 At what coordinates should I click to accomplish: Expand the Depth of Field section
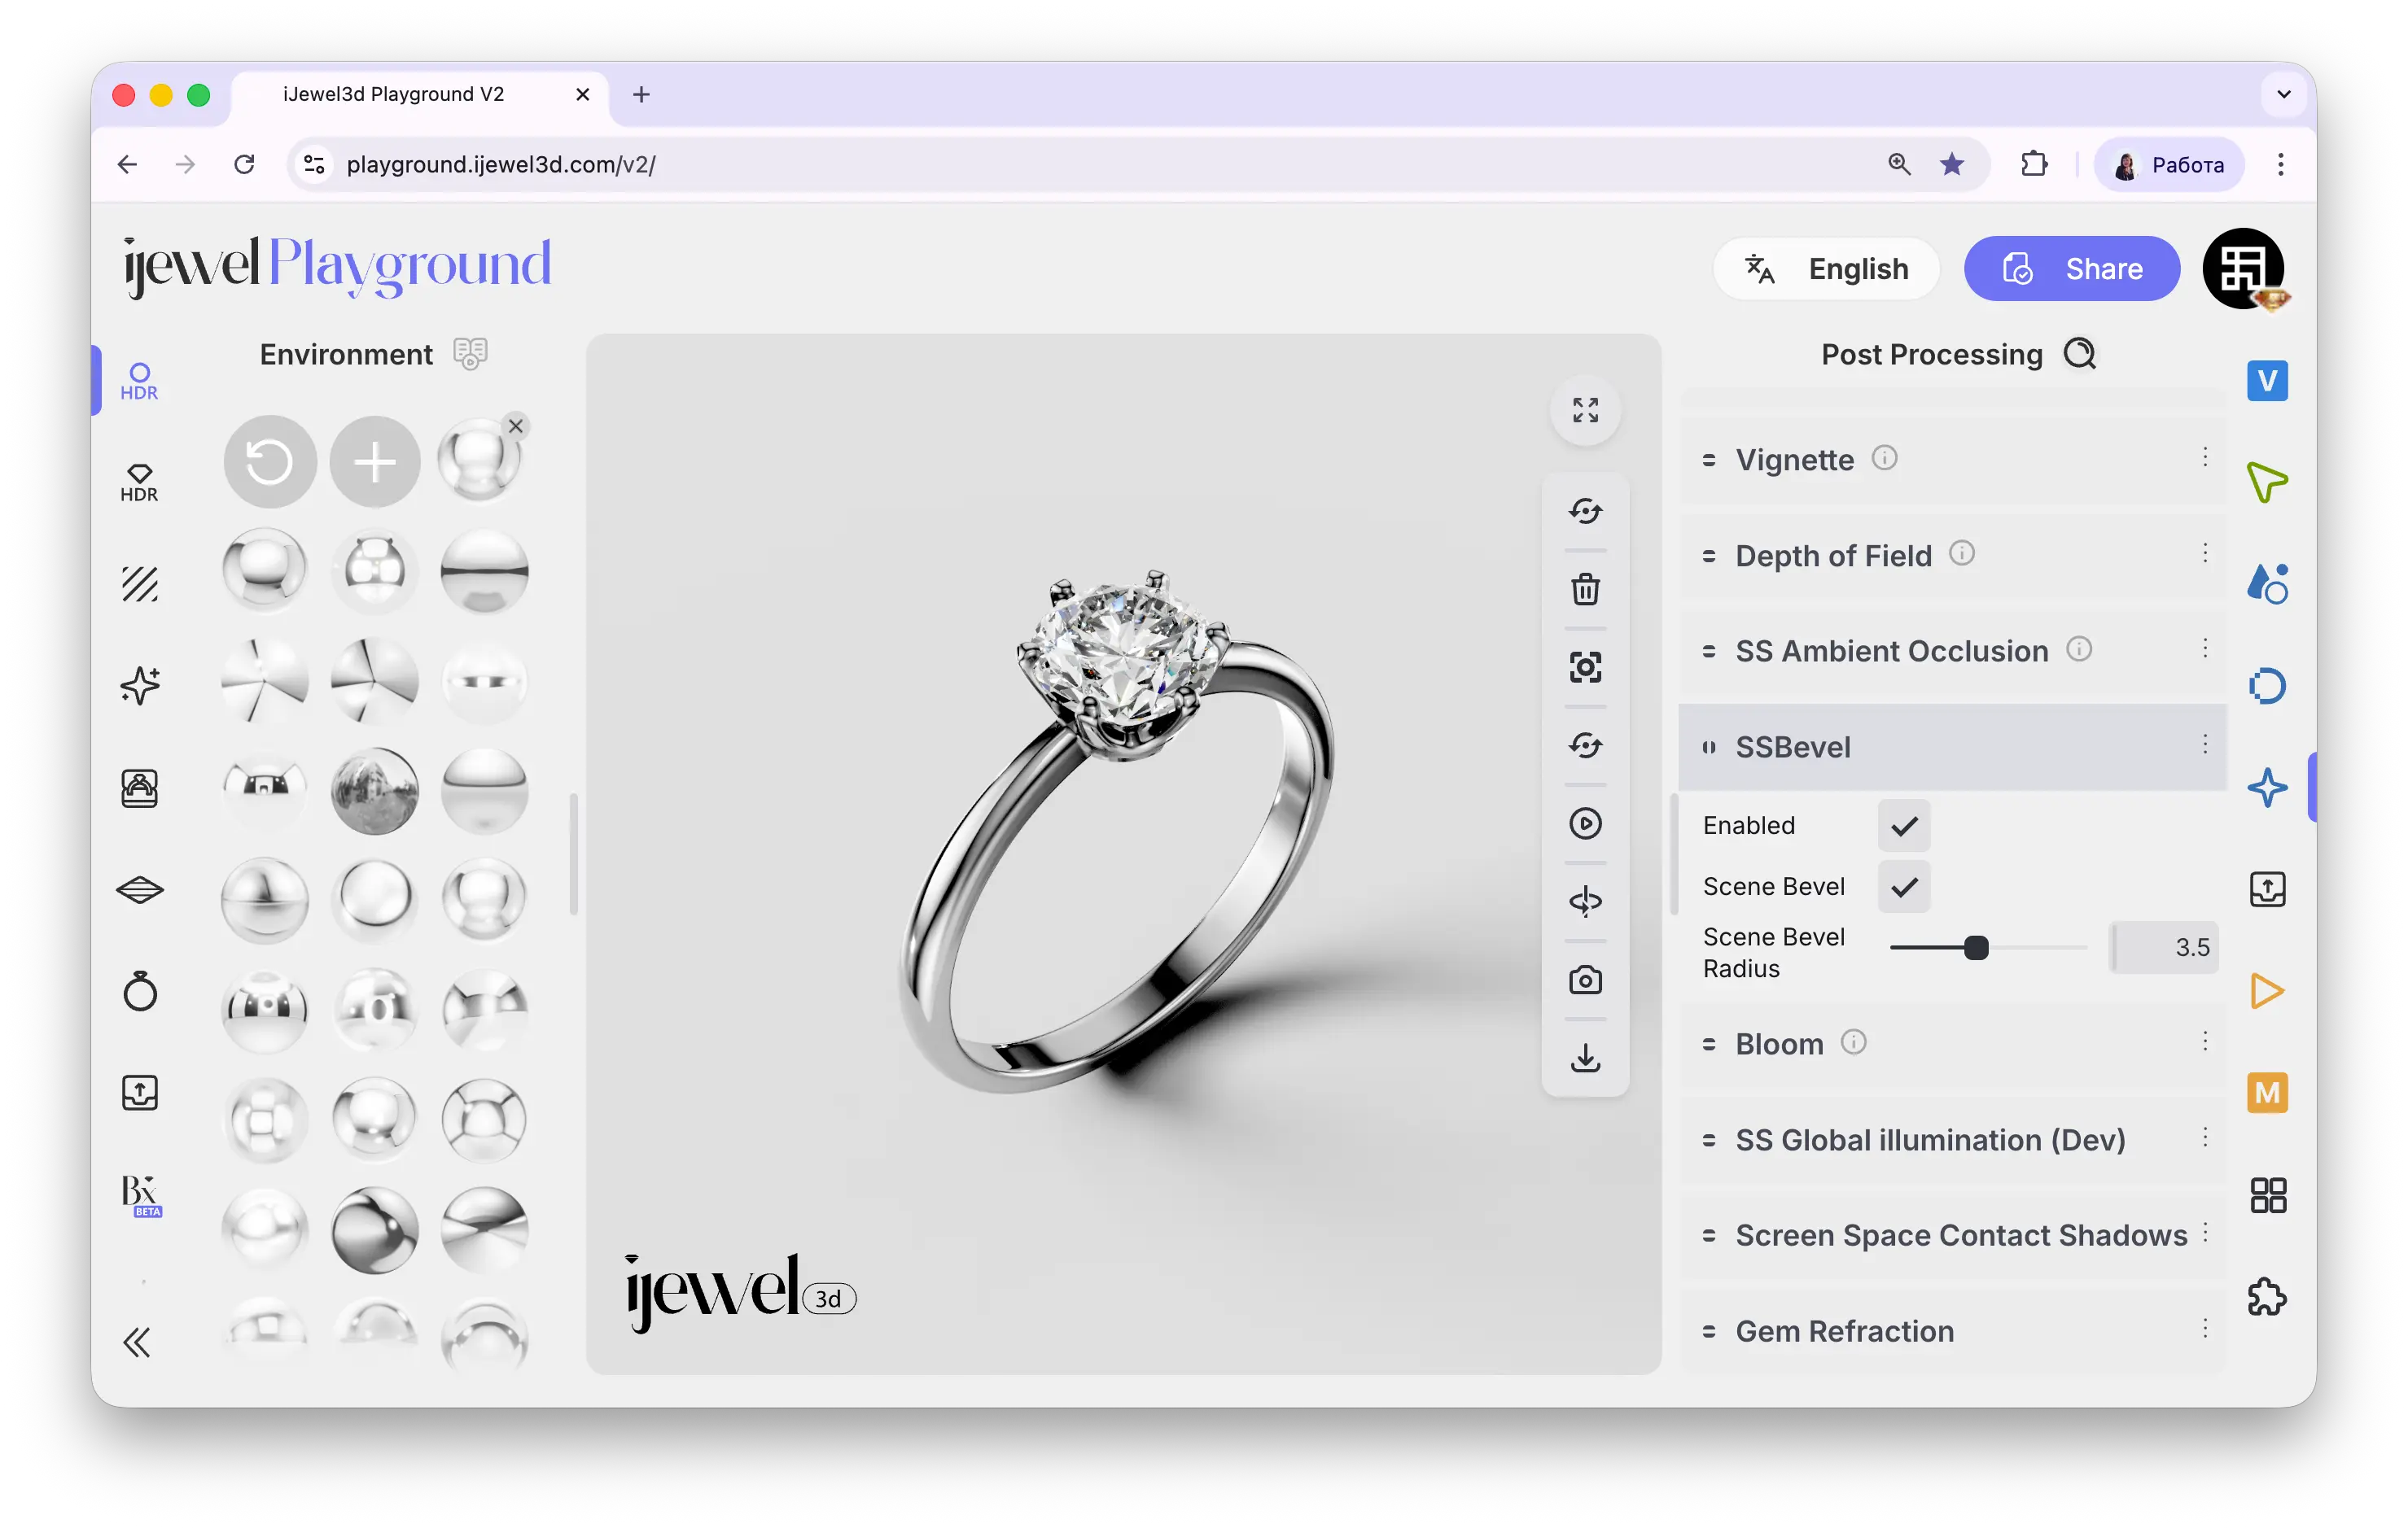(x=1952, y=556)
